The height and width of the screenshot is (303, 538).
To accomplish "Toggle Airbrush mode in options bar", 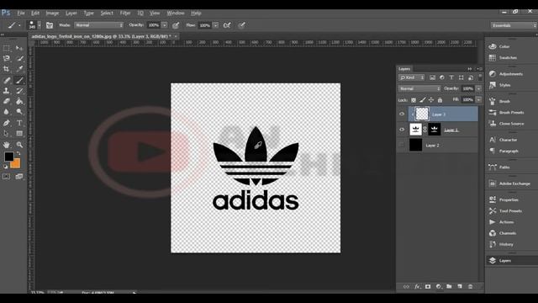I will [x=227, y=25].
